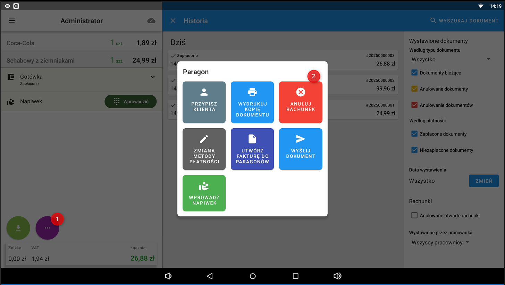Print a copy via Wydrukuj kopię dokumentu
This screenshot has height=285, width=505.
click(x=252, y=102)
